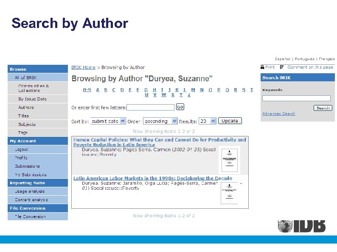337x252 pixels.
Task: Go to BRIK Home breadcrumb link
Action: pos(83,67)
